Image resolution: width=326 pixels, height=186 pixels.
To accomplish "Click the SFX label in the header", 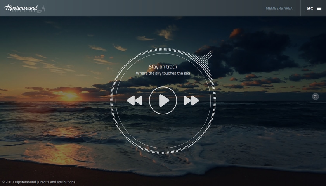I will click(310, 8).
